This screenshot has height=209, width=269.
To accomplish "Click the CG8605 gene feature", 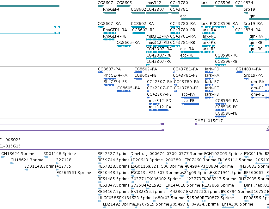I will [x=124, y=6].
